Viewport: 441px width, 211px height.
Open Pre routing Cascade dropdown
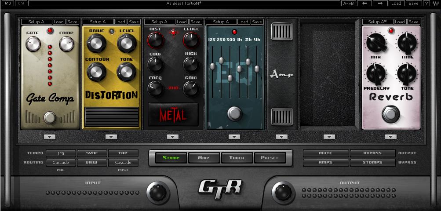pos(61,163)
